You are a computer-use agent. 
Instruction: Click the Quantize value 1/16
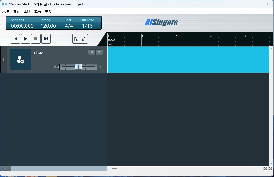coord(87,26)
